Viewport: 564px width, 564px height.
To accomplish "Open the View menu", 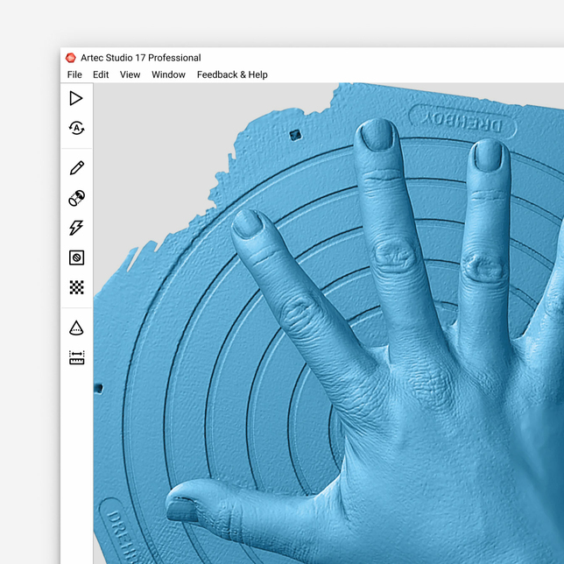I will tap(130, 74).
